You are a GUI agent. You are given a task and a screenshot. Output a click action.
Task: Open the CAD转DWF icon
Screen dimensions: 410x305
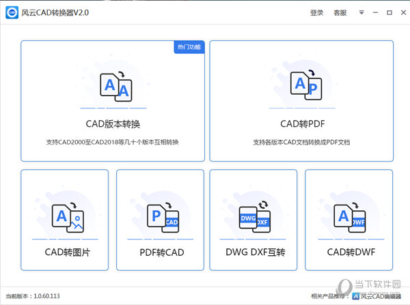point(350,217)
